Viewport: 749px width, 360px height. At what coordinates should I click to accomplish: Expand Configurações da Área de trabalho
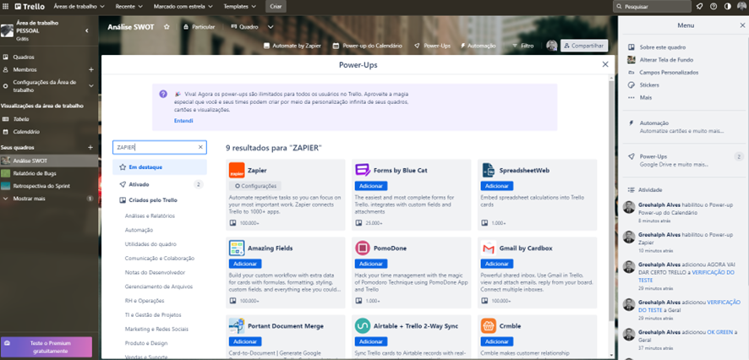pos(91,85)
